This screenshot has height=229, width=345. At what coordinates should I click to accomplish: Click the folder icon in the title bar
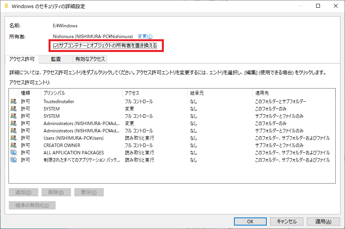coord(7,6)
